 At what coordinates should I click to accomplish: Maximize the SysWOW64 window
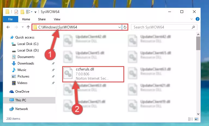pos(182,12)
